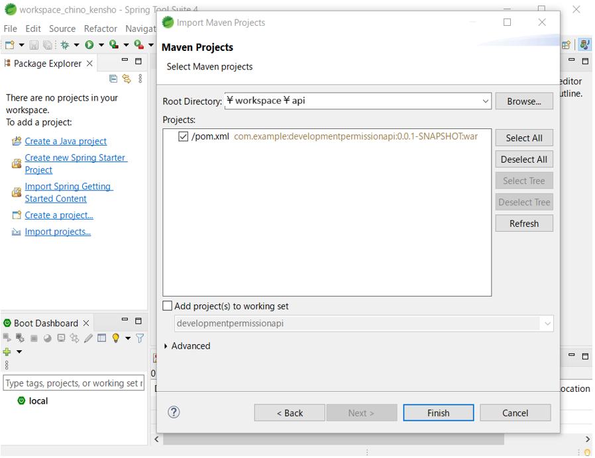Viewport: 595px width, 458px height.
Task: Toggle Link with Editor in Package Explorer
Action: [126, 79]
